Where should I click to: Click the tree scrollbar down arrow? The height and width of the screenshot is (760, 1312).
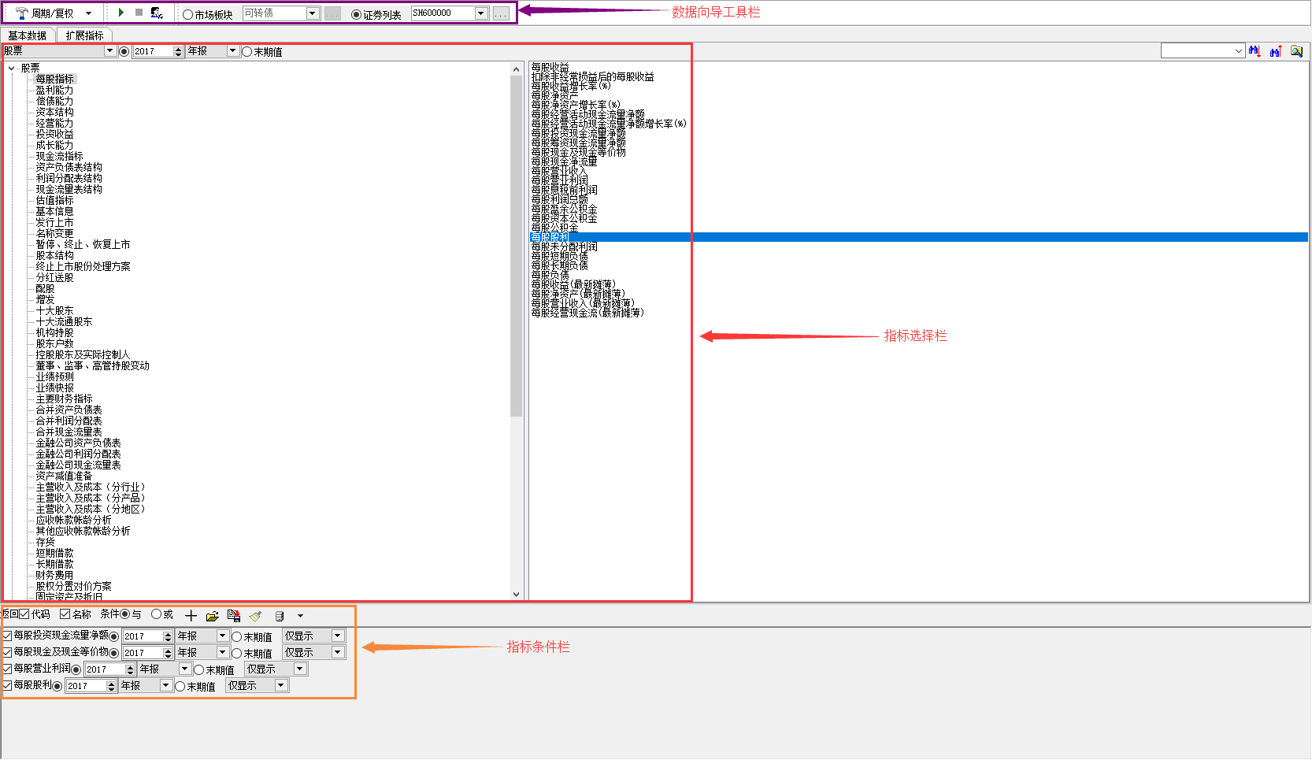[x=517, y=595]
